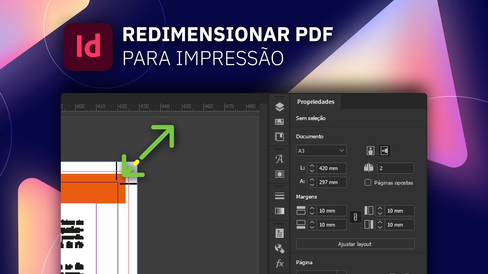Click the Id InDesign logo
The height and width of the screenshot is (274, 488).
(x=88, y=47)
